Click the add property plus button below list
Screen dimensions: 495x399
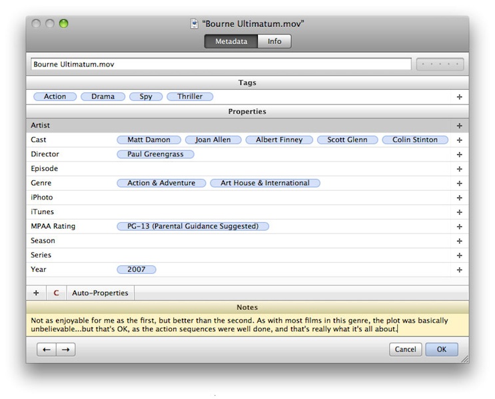[36, 293]
